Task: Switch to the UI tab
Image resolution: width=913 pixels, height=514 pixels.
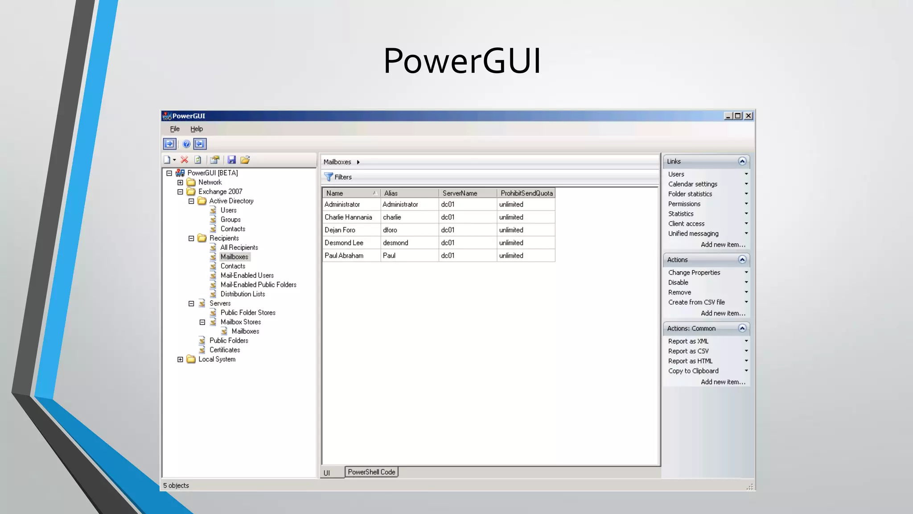Action: (332, 473)
